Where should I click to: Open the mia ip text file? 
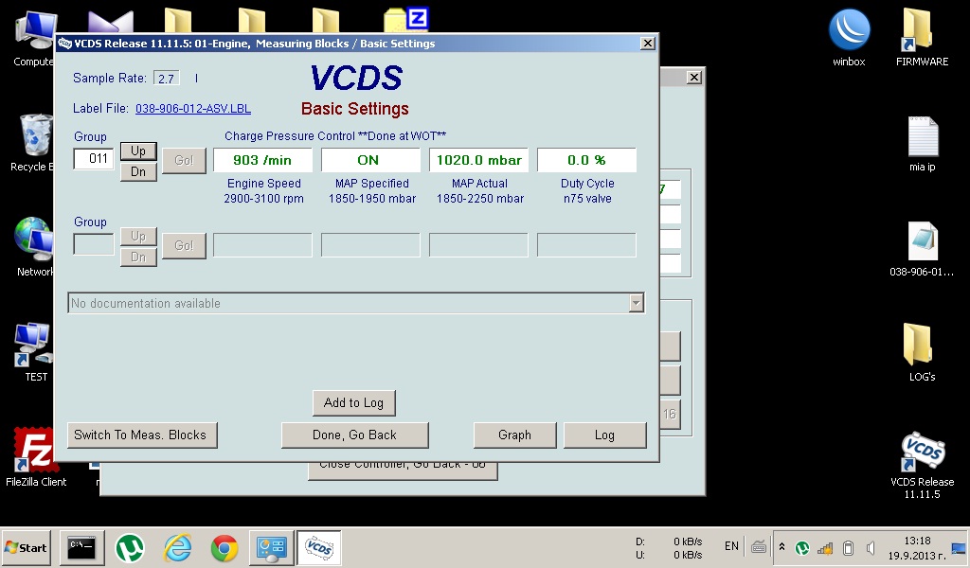click(x=922, y=139)
